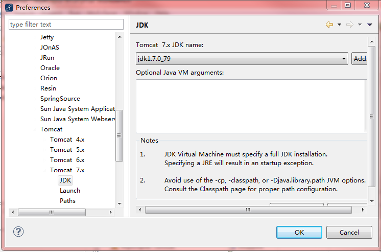The width and height of the screenshot is (381, 252).
Task: Select Sun Java System Application server entry
Action: click(78, 109)
